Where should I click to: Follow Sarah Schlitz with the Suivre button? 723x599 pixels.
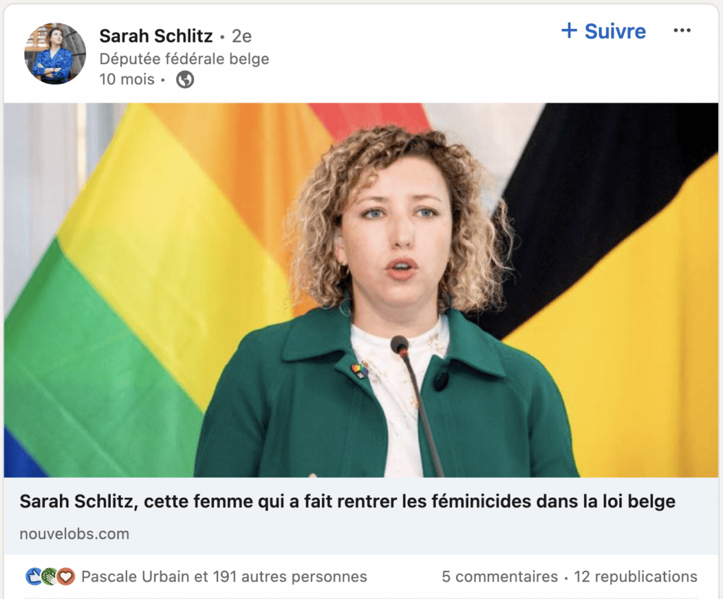(x=604, y=31)
